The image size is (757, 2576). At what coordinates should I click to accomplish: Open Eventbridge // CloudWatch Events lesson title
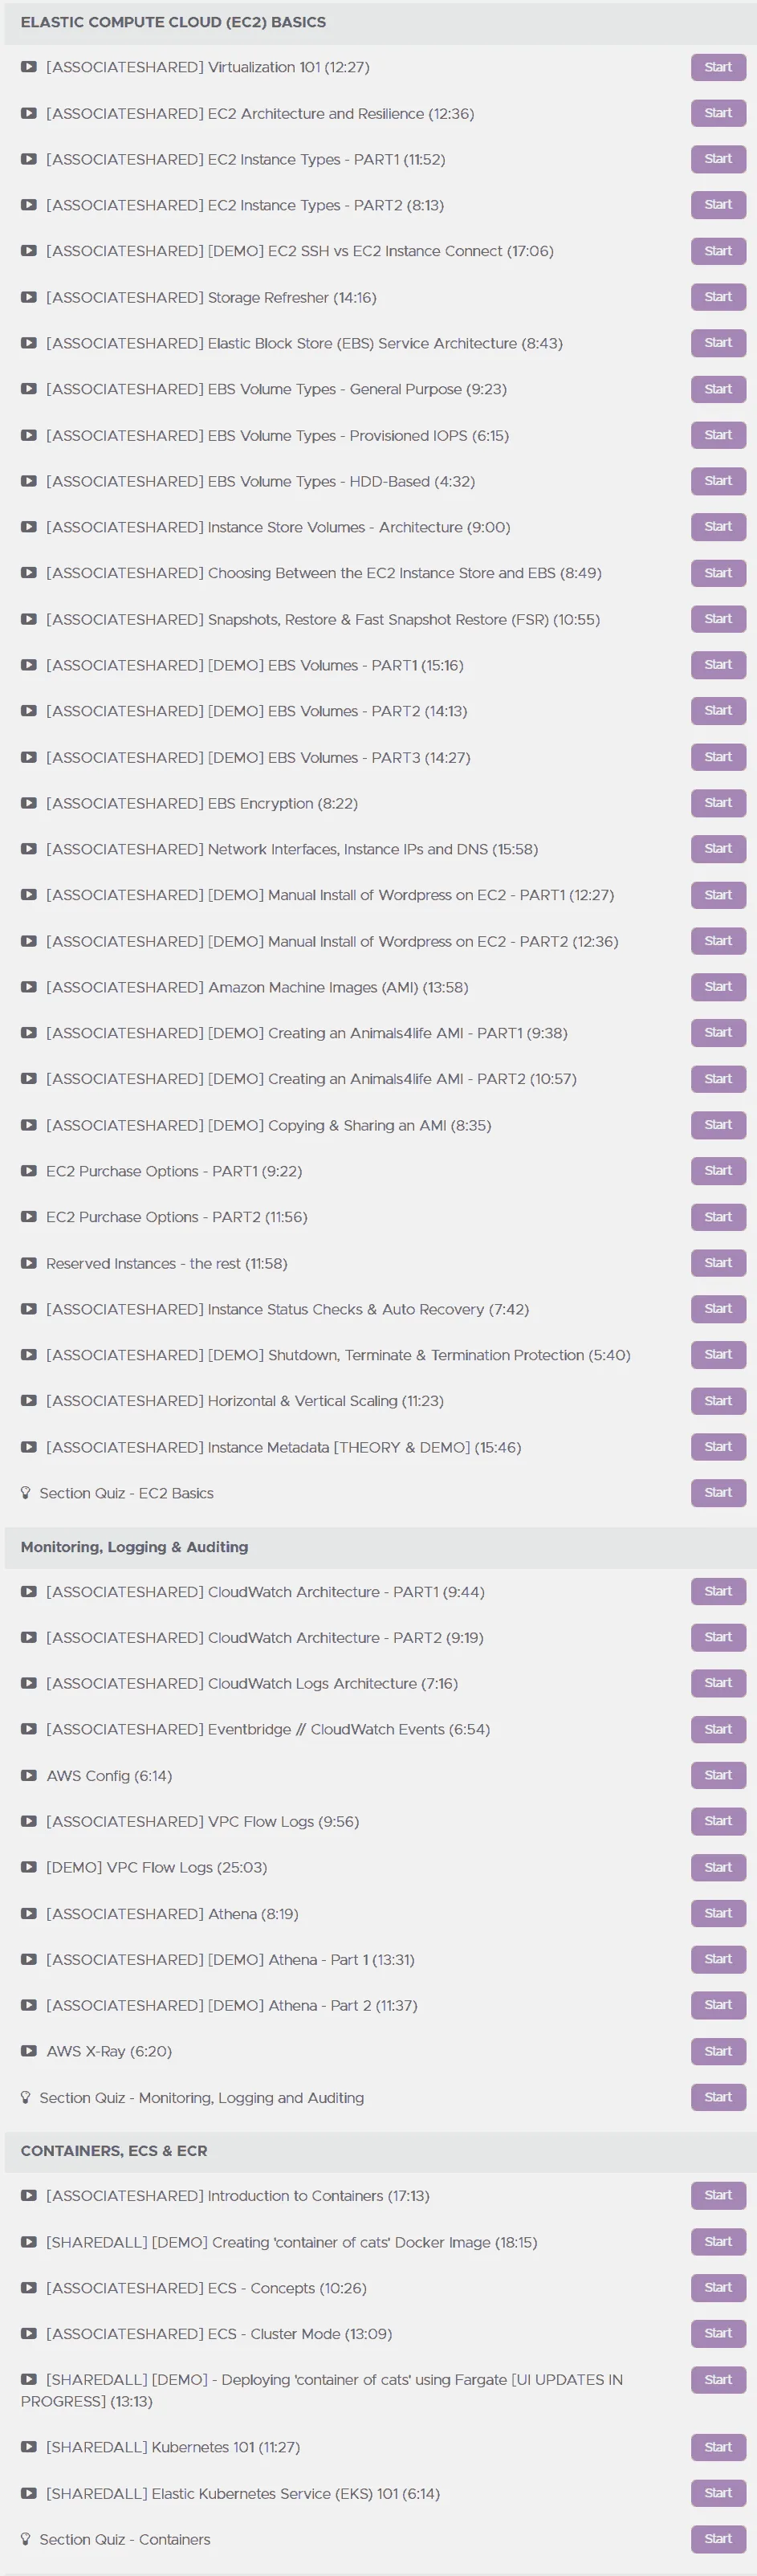268,1730
